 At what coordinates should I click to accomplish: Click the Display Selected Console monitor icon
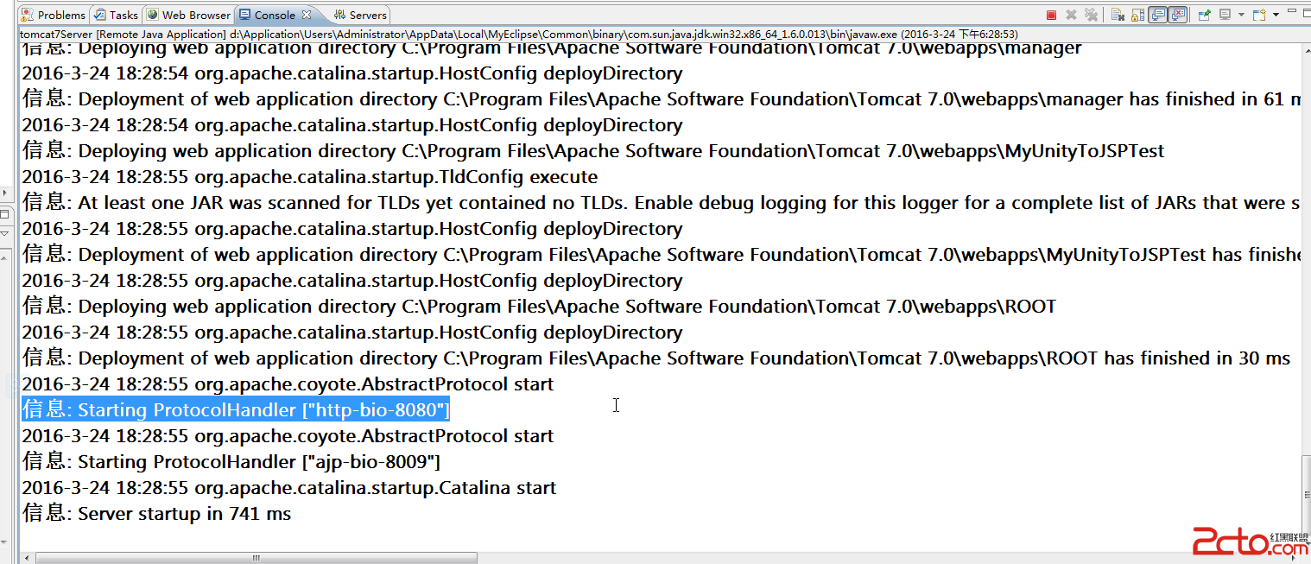[1225, 15]
